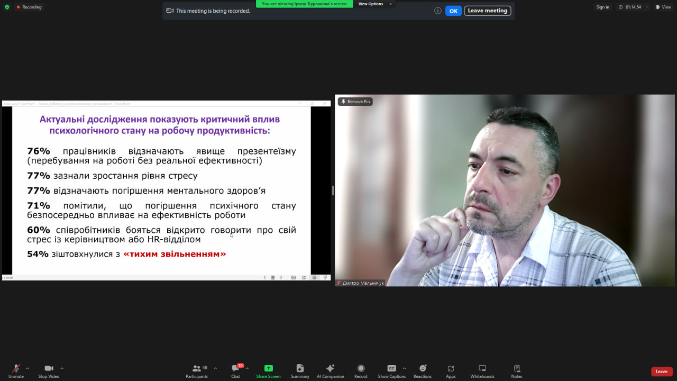Screen dimensions: 677x381
Task: Open audio options caret next to Unmute
Action: point(28,368)
